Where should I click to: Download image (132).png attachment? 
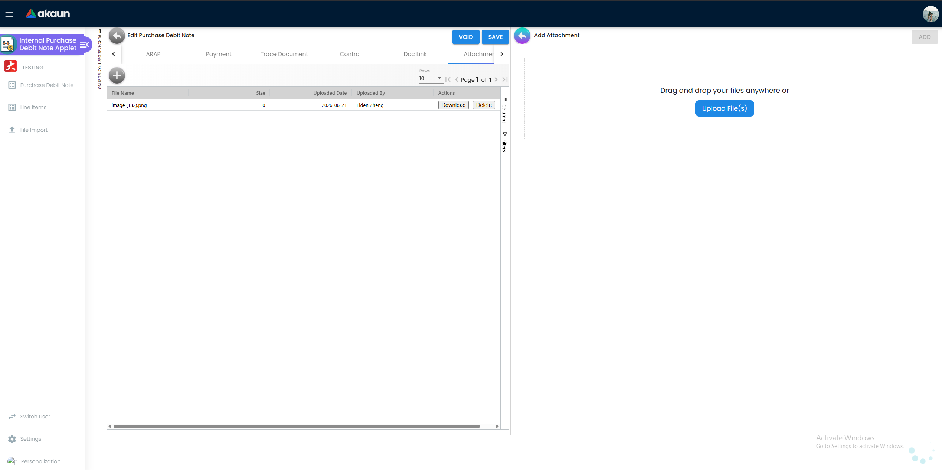click(x=453, y=105)
